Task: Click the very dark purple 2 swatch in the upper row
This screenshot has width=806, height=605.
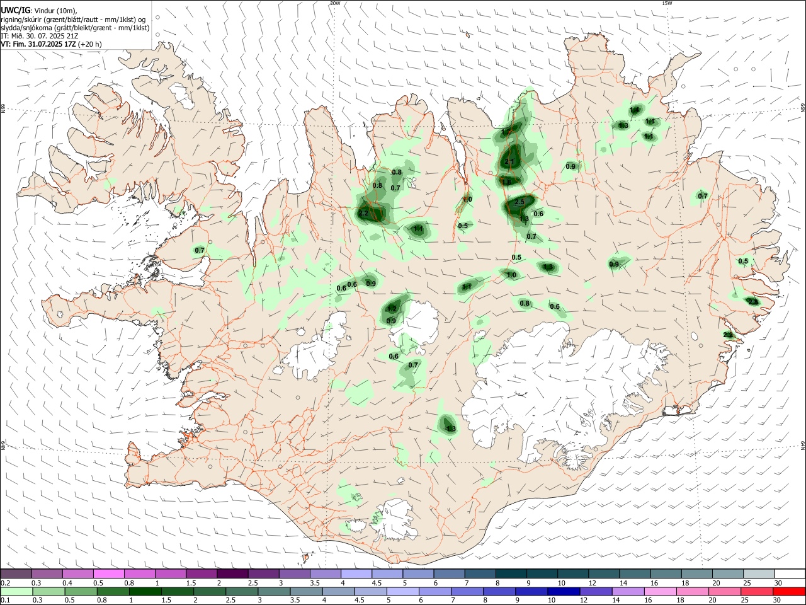Action: (x=232, y=573)
